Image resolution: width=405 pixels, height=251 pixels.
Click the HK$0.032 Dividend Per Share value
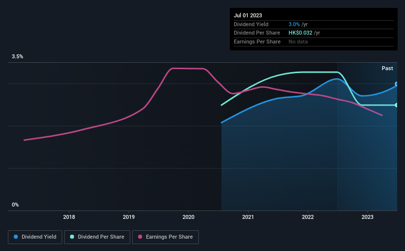(300, 33)
